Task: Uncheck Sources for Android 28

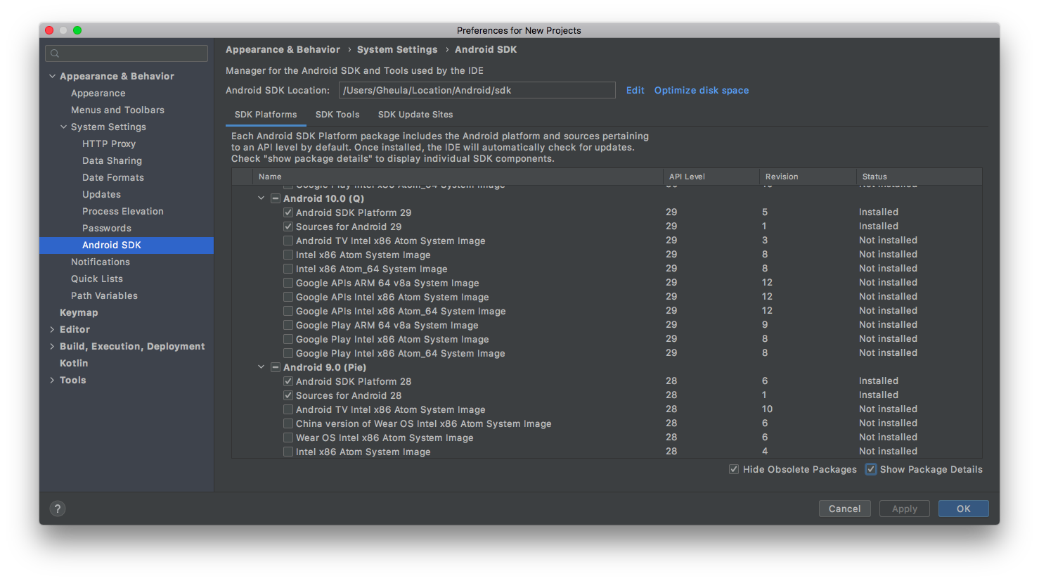Action: click(x=288, y=395)
